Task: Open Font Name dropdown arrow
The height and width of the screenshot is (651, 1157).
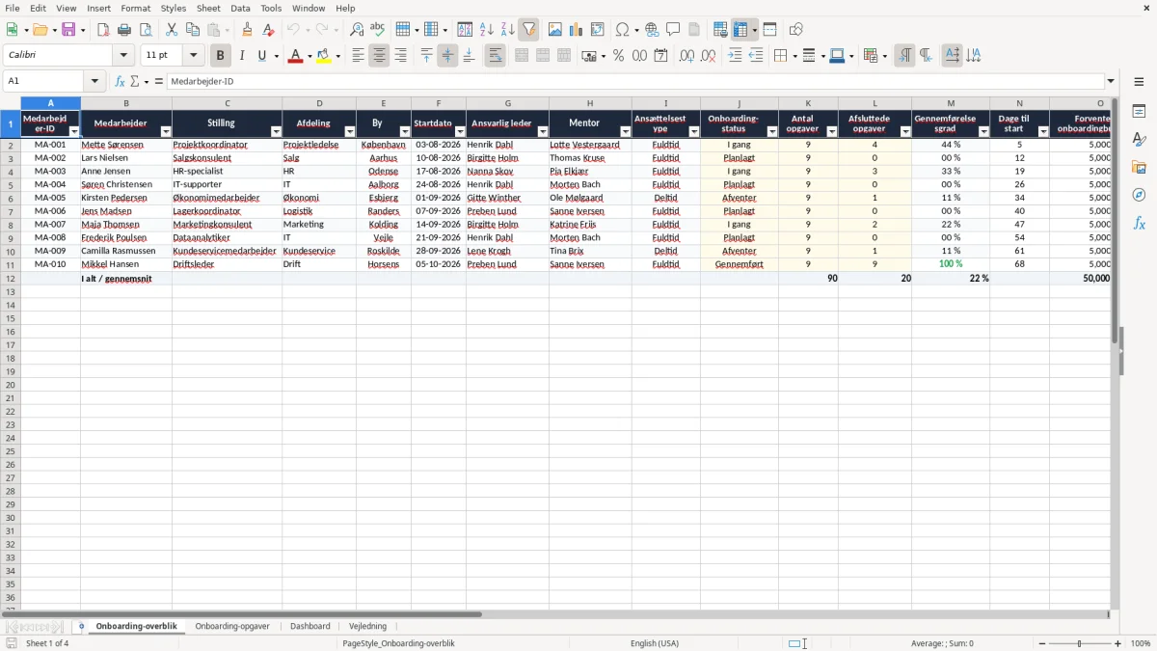Action: click(123, 56)
